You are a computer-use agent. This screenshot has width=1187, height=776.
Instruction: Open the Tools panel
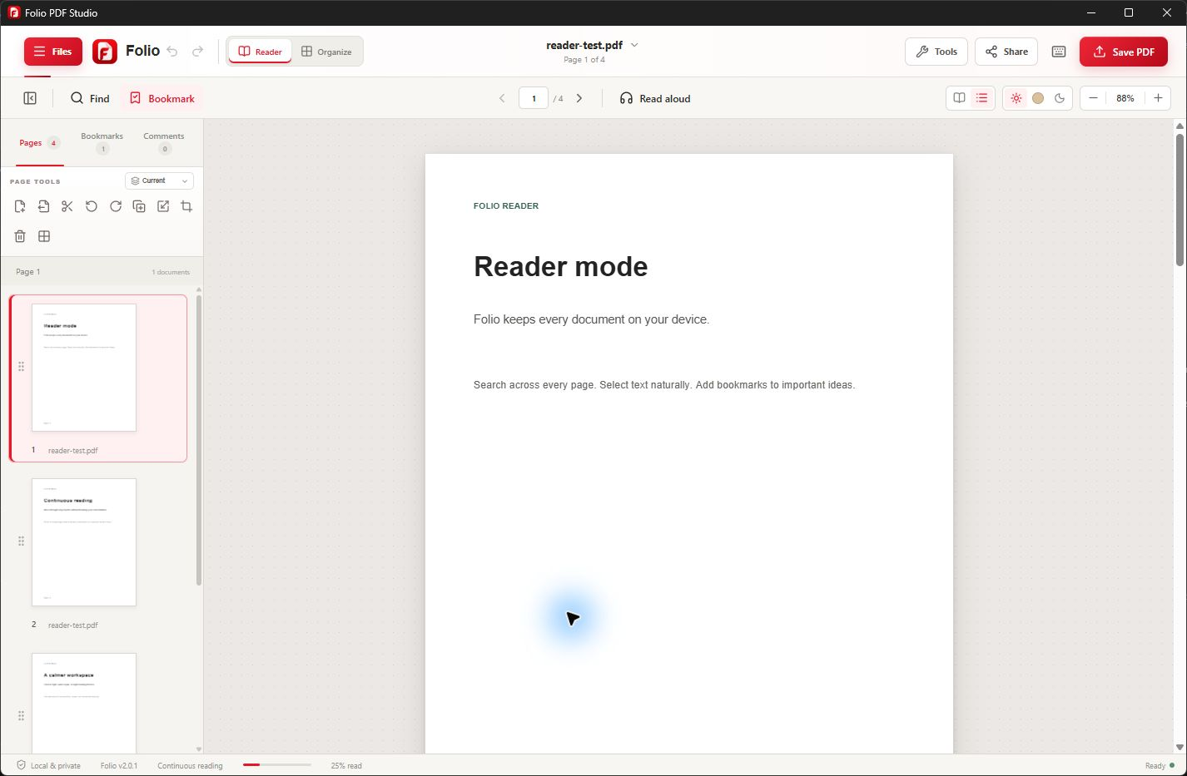(x=936, y=52)
